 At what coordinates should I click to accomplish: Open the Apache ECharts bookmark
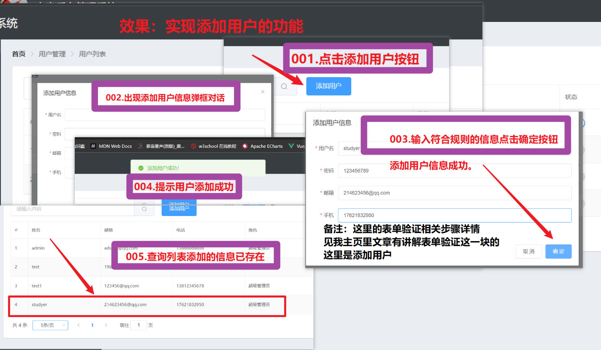[263, 146]
